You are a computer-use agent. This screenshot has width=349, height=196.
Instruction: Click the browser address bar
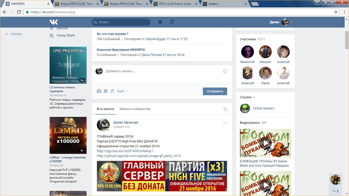(x=182, y=12)
